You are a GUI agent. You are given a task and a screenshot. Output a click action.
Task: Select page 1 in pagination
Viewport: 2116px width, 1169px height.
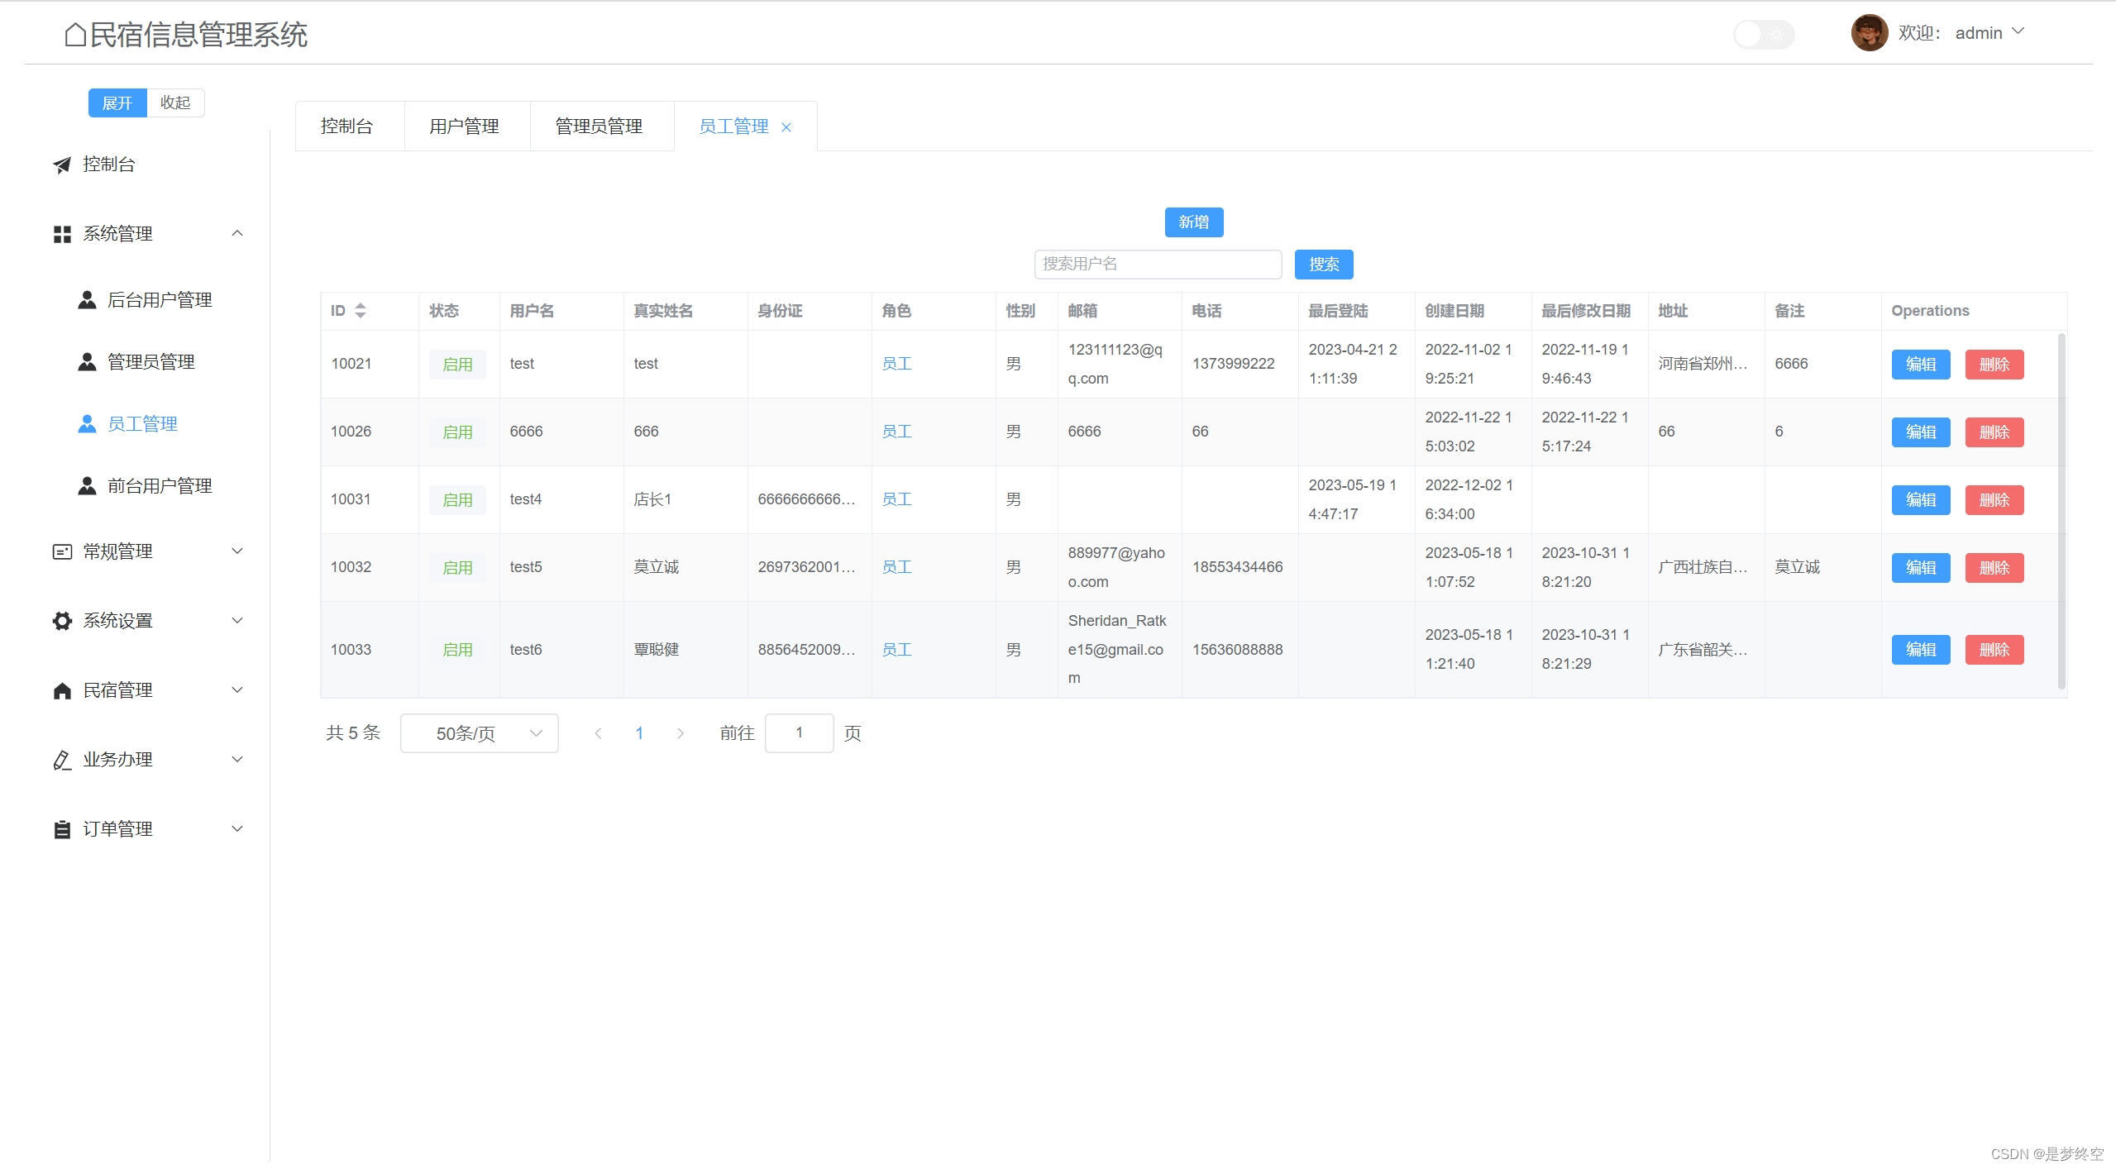(x=639, y=733)
